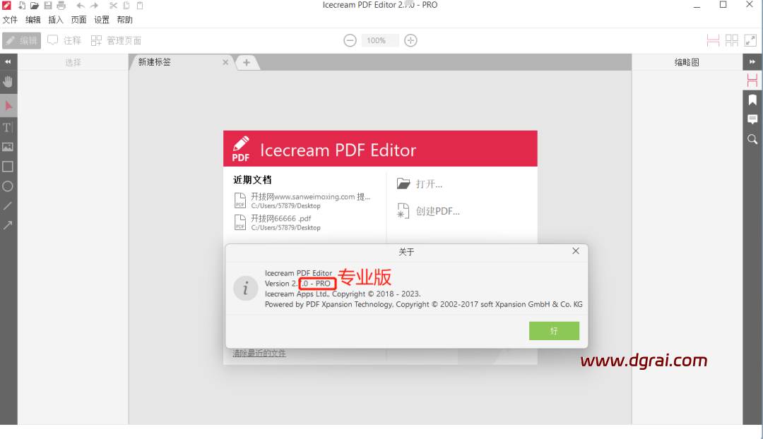The height and width of the screenshot is (439, 763).
Task: Zoom in with the plus button
Action: coord(410,40)
